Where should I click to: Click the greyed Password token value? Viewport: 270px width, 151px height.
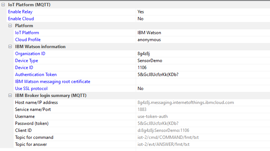pos(158,123)
